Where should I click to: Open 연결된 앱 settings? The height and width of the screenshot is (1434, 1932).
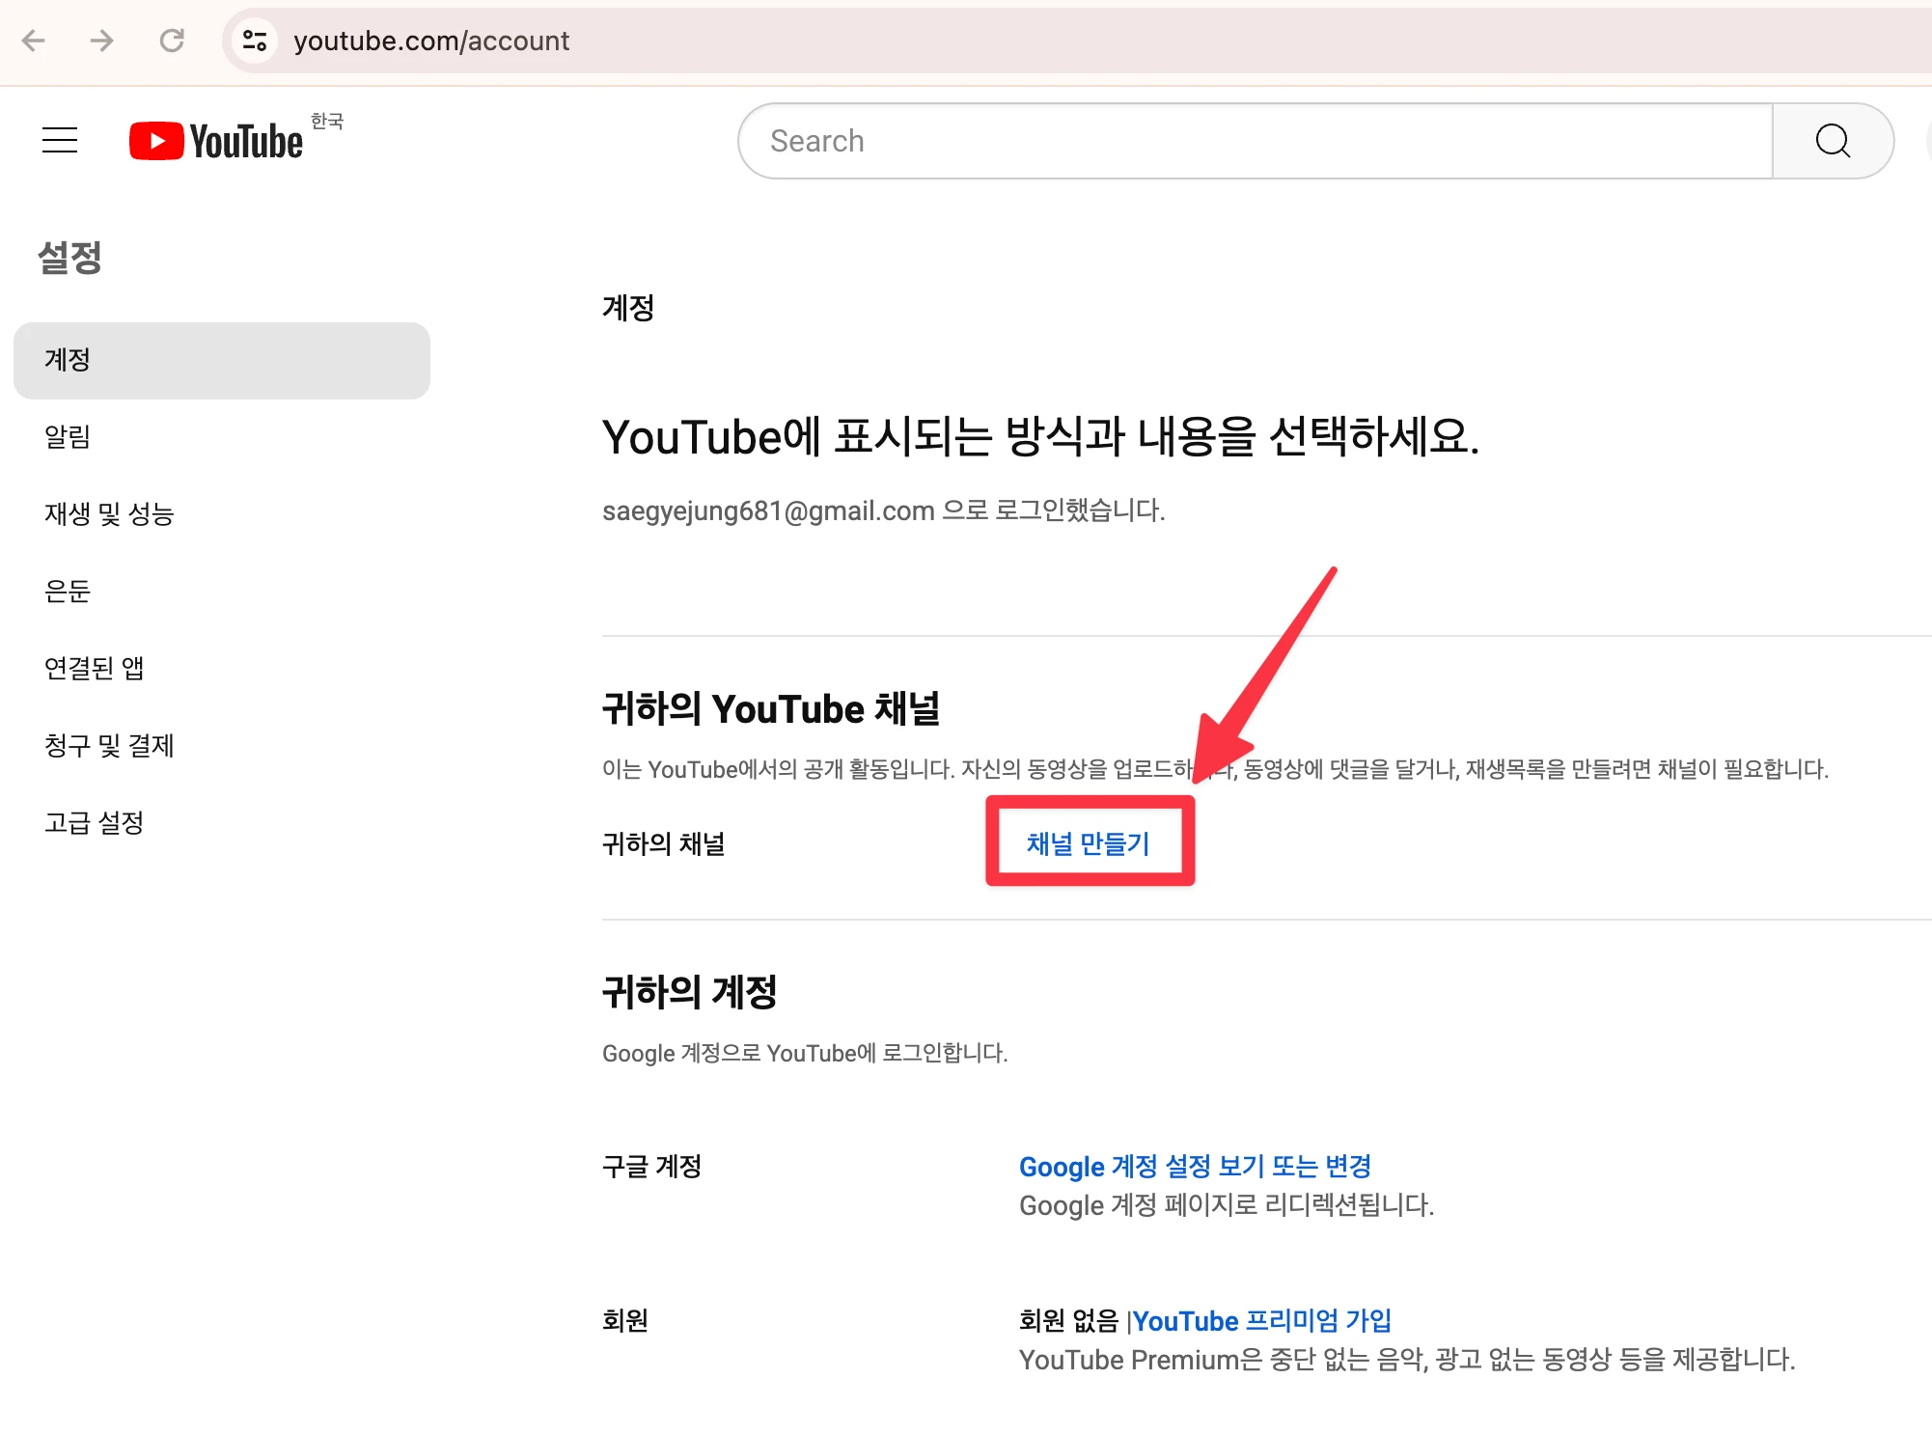[95, 668]
